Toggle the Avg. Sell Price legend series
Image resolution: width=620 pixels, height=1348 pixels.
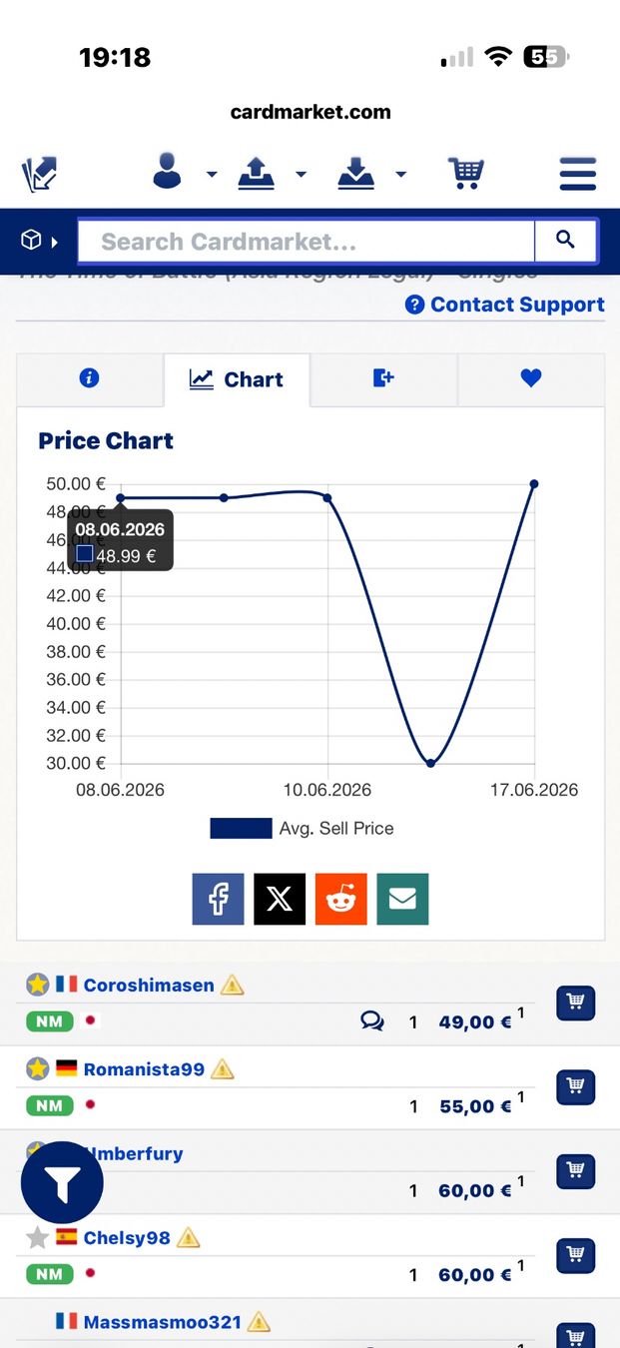(x=302, y=828)
